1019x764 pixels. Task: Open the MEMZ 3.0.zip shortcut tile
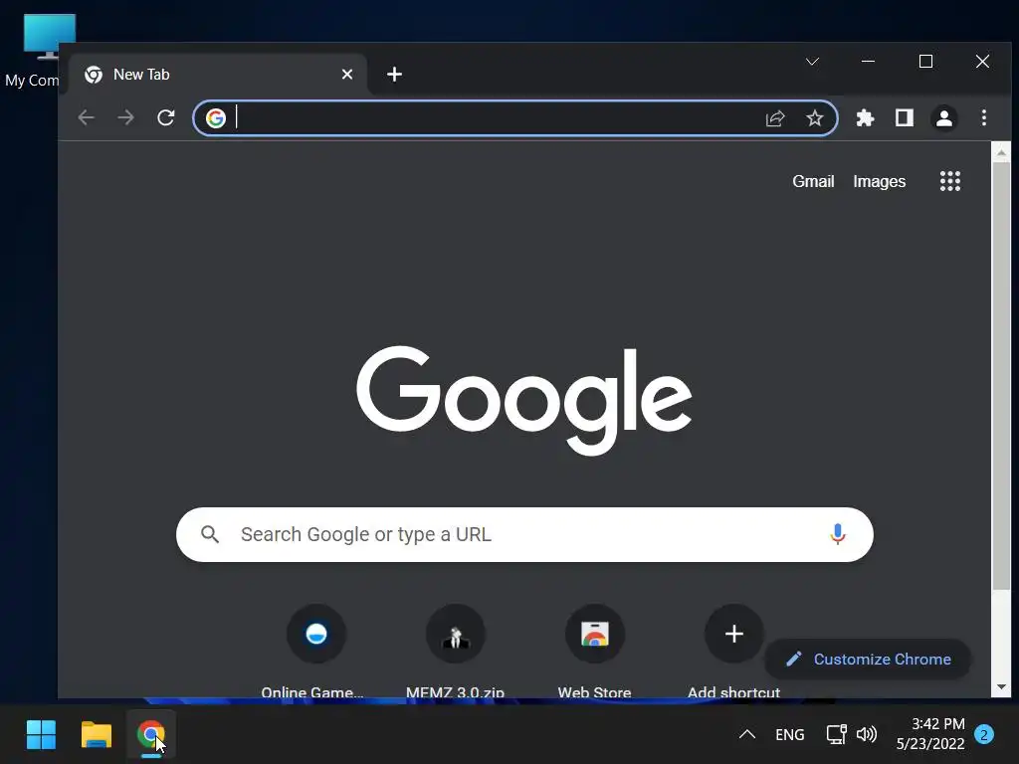pyautogui.click(x=455, y=634)
